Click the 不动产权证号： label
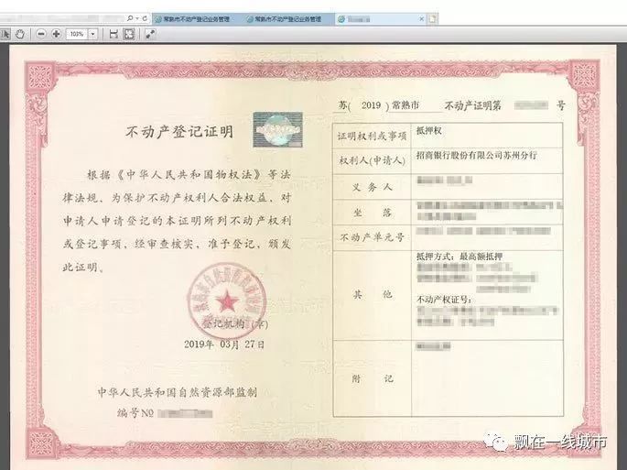627x470 pixels. pyautogui.click(x=444, y=300)
